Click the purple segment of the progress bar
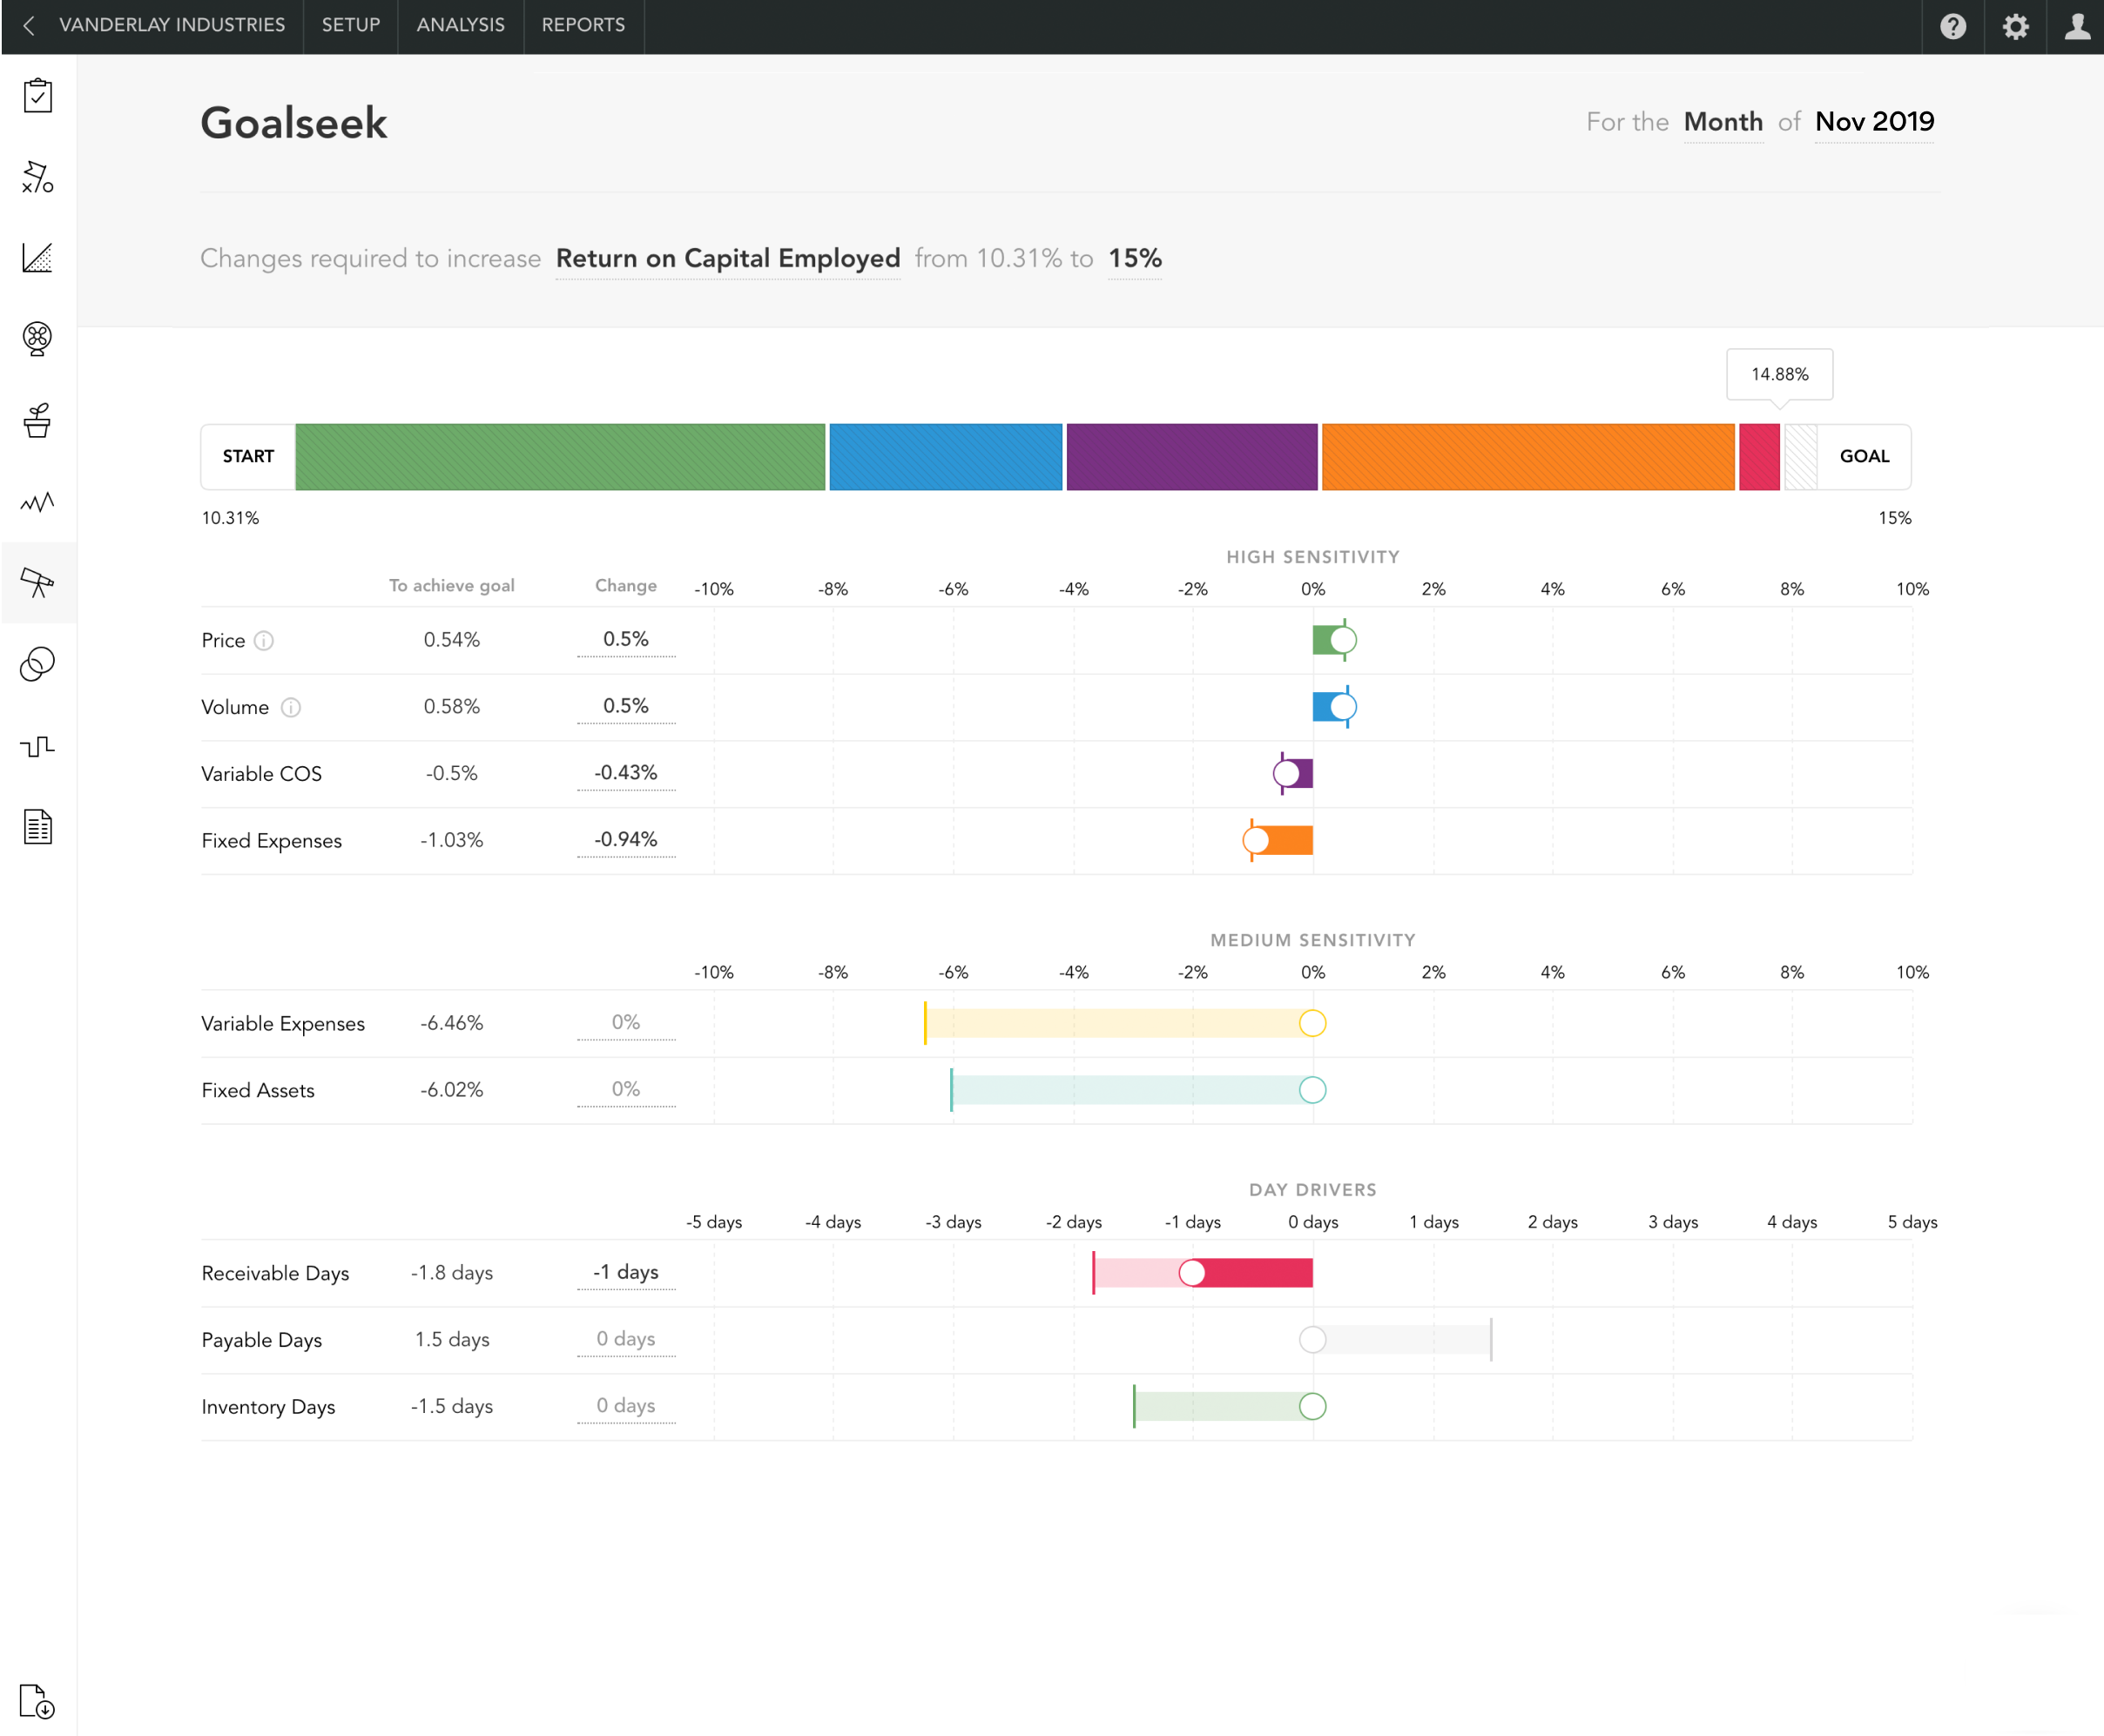This screenshot has height=1736, width=2104. [x=1192, y=457]
